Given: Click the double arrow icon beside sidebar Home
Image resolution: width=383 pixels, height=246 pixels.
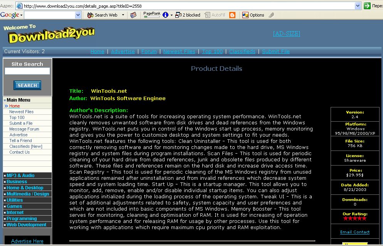Looking at the screenshot, I should coord(6,106).
